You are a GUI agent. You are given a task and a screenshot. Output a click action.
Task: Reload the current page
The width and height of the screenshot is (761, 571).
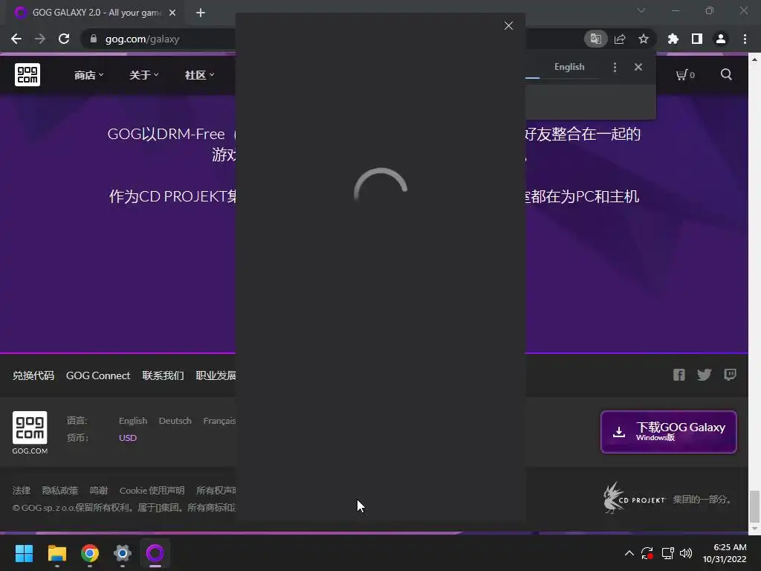click(64, 39)
